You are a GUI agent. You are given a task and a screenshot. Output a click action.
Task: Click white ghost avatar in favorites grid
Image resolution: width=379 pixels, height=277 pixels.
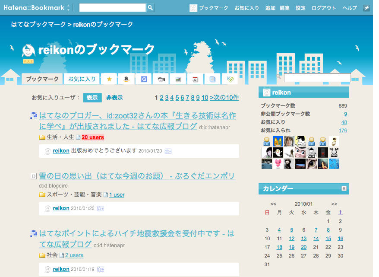[278, 153]
